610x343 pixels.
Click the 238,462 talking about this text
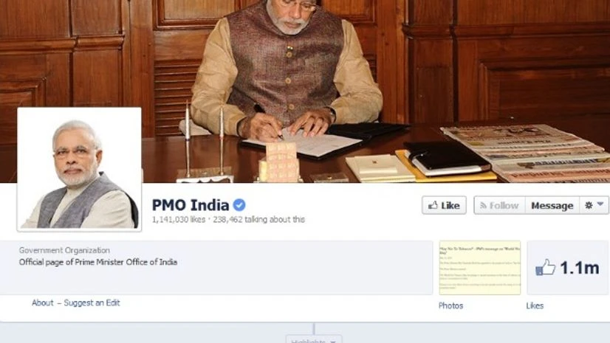click(x=258, y=220)
